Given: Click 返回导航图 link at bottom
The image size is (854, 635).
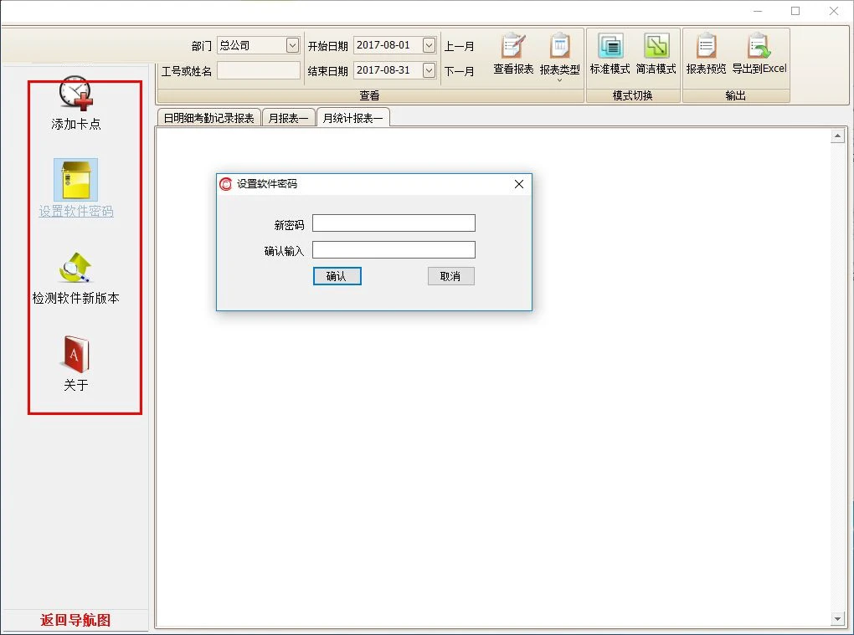Looking at the screenshot, I should coord(75,620).
